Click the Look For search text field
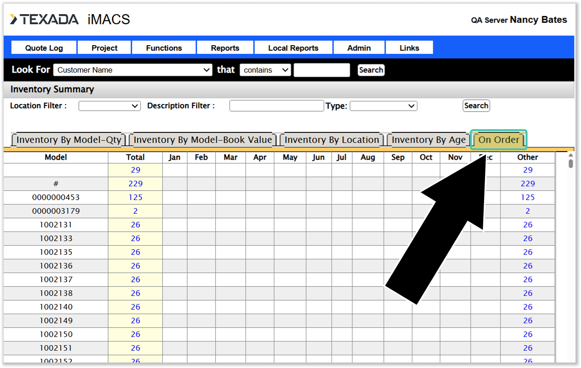 coord(321,70)
